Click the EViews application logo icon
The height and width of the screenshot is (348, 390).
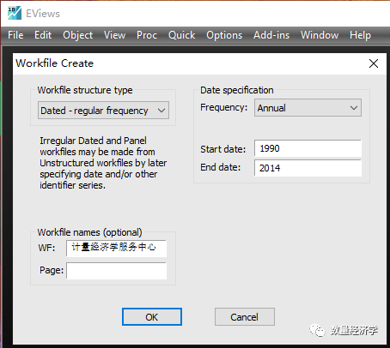(15, 13)
